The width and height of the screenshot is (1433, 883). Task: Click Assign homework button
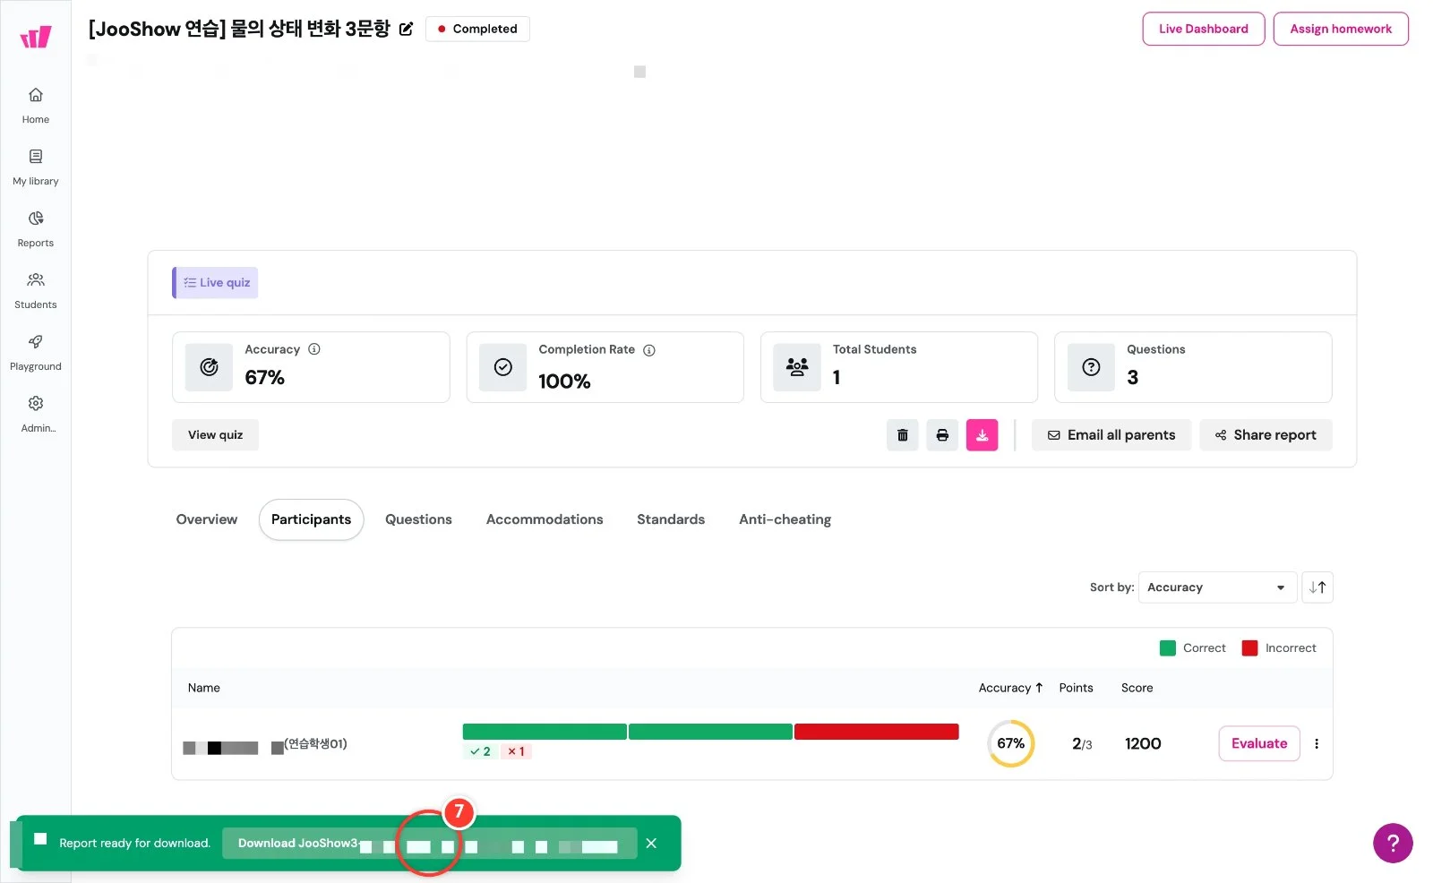coord(1341,29)
